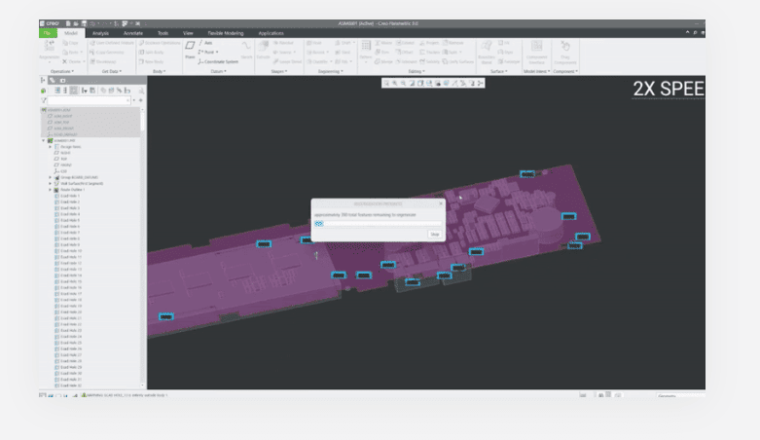760x440 pixels.
Task: Click the Copy command in Operations
Action: pyautogui.click(x=71, y=43)
